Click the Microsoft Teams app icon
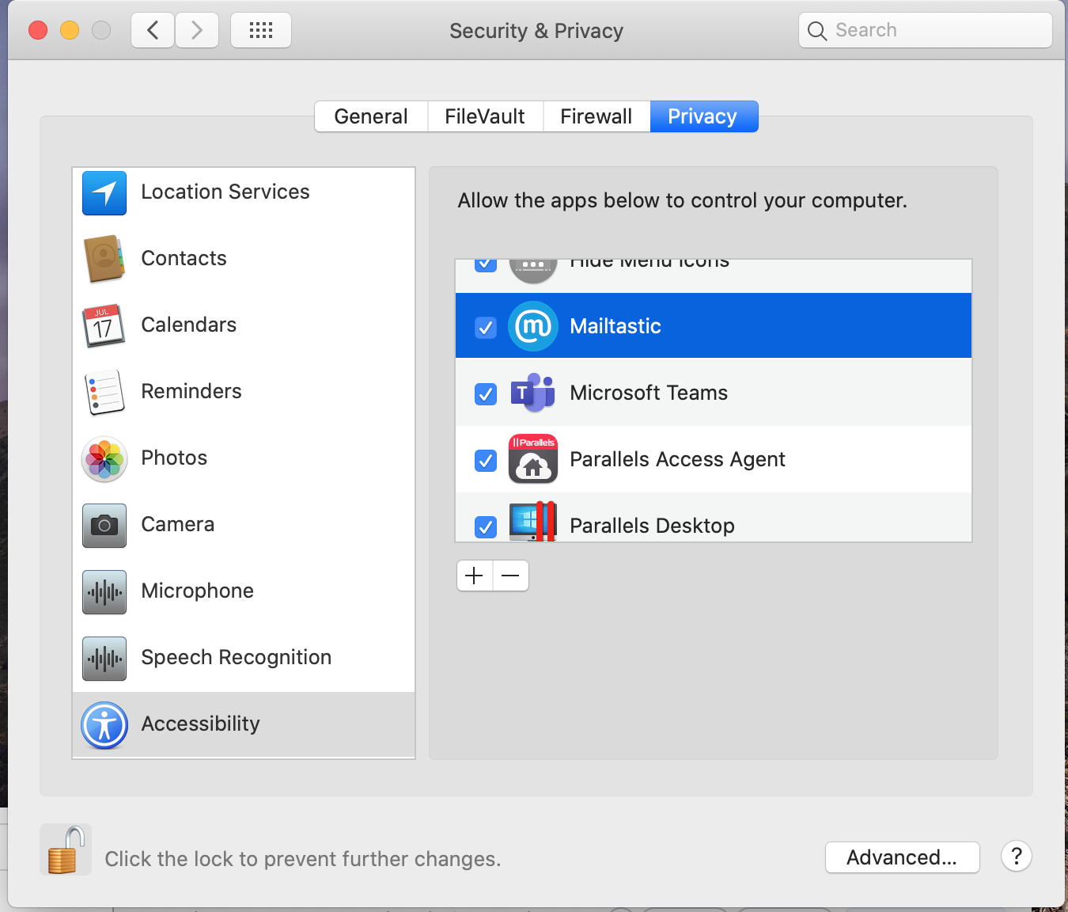Viewport: 1068px width, 912px height. [533, 393]
